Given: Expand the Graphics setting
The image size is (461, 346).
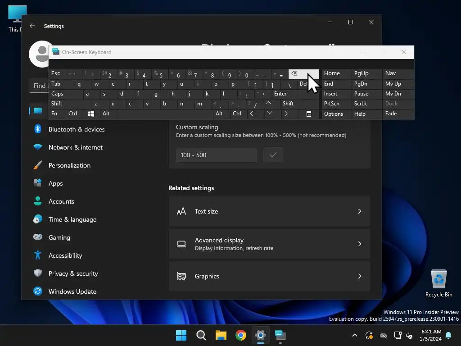Looking at the screenshot, I should [269, 276].
